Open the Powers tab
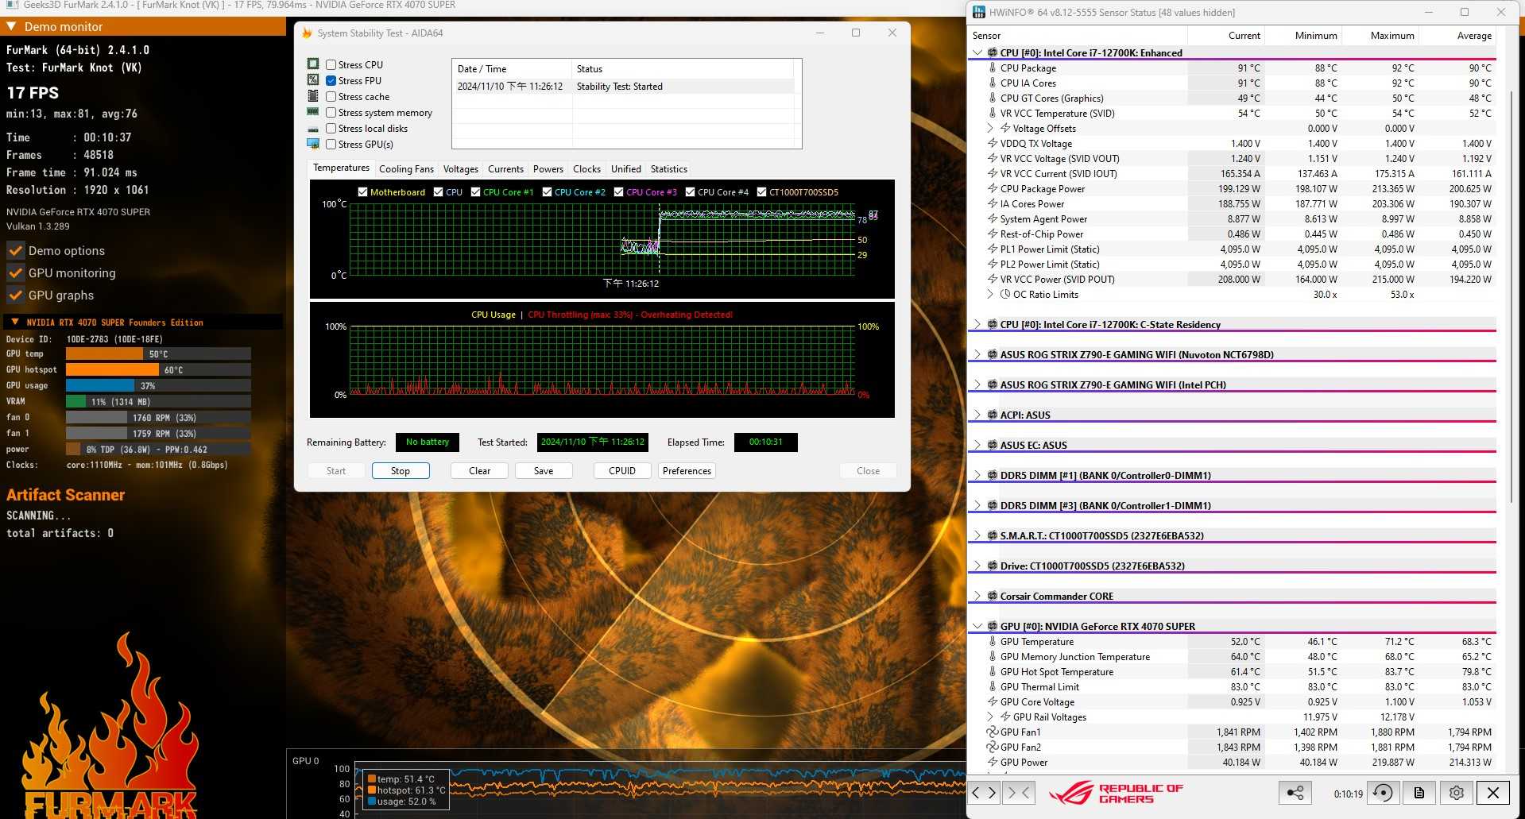The height and width of the screenshot is (819, 1525). click(548, 168)
